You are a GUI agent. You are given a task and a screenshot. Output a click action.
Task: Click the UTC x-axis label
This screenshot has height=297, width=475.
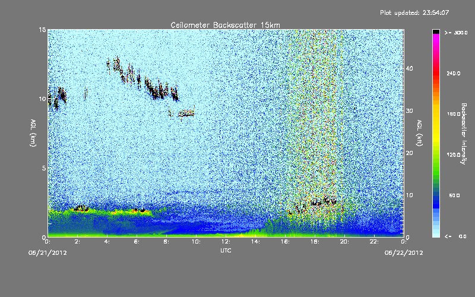(x=226, y=250)
